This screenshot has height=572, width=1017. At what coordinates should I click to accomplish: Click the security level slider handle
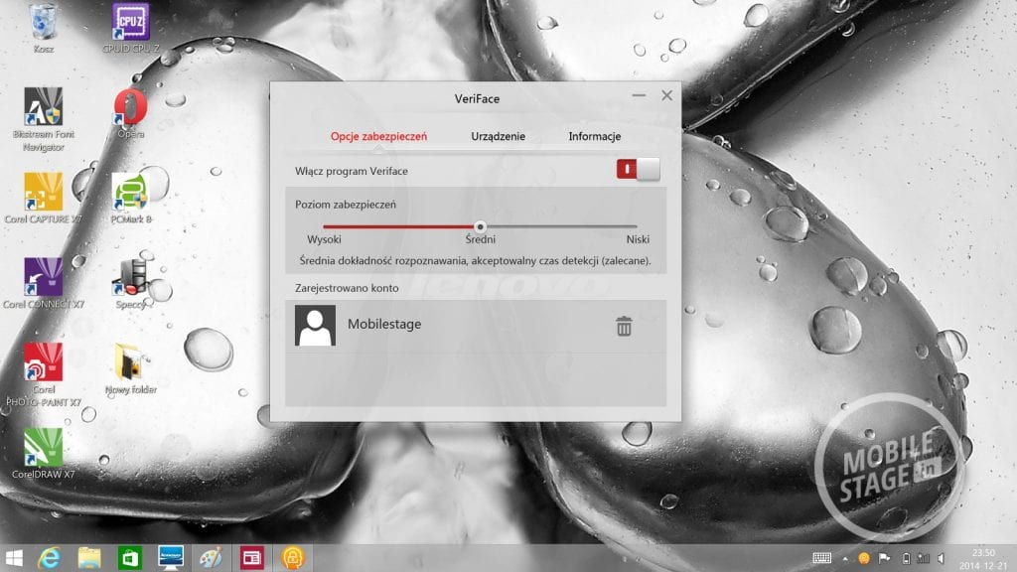(481, 226)
